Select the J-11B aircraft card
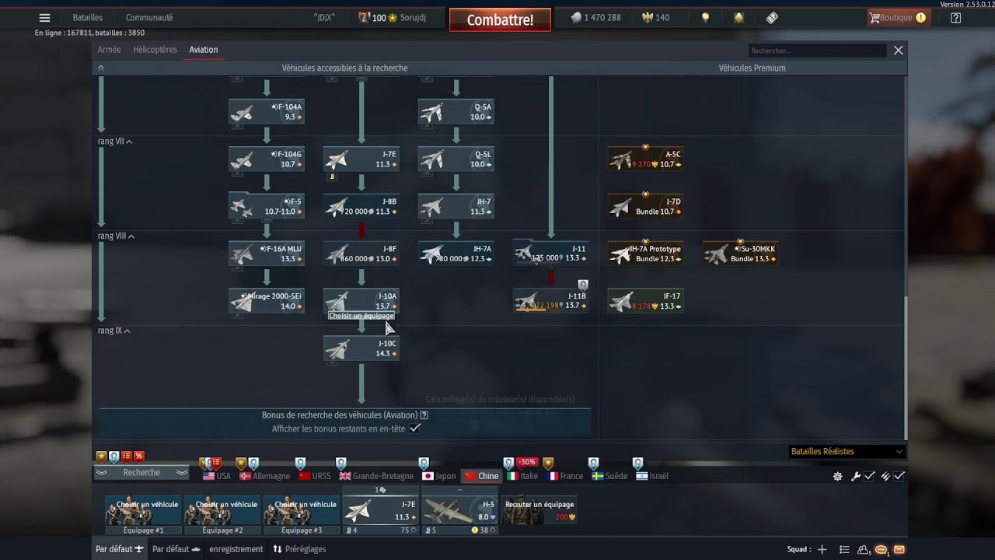The width and height of the screenshot is (995, 560). point(551,301)
